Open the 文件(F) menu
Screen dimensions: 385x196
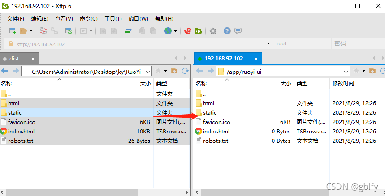[x=16, y=19]
